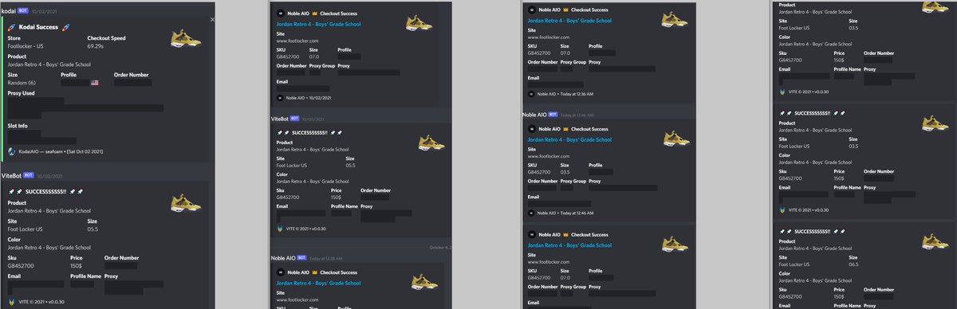957x309 pixels.
Task: Select the Slot Info field label
Action: (18, 126)
